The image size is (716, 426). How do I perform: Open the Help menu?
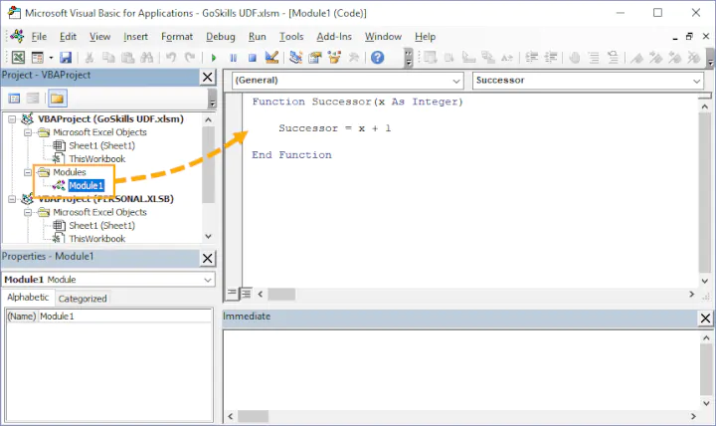[426, 37]
